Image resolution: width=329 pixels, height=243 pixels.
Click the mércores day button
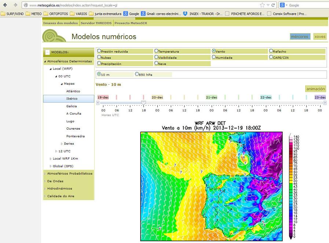[x=300, y=37]
